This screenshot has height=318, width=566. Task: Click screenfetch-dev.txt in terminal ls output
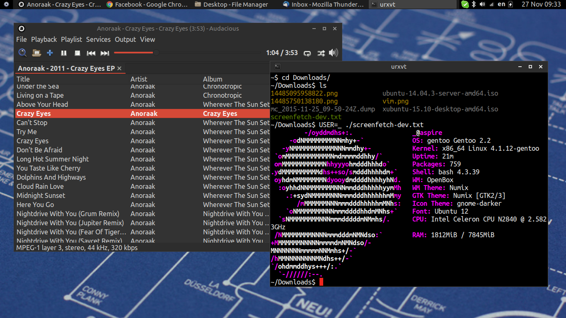(306, 117)
